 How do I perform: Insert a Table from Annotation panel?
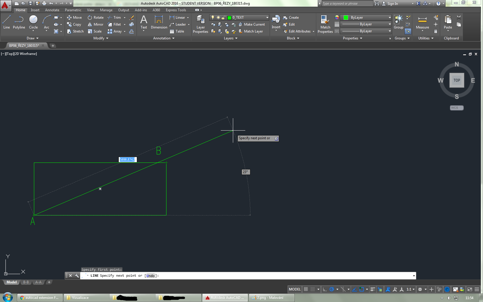pos(177,31)
